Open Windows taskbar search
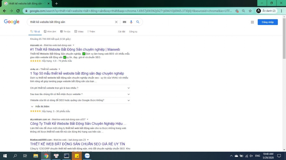This screenshot has width=286, height=160. pos(15,156)
